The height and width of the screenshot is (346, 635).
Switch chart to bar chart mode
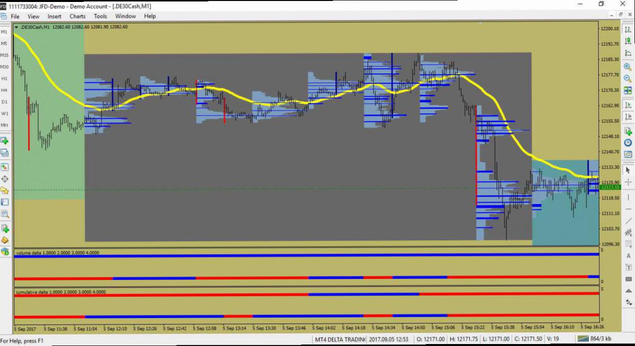pyautogui.click(x=628, y=29)
